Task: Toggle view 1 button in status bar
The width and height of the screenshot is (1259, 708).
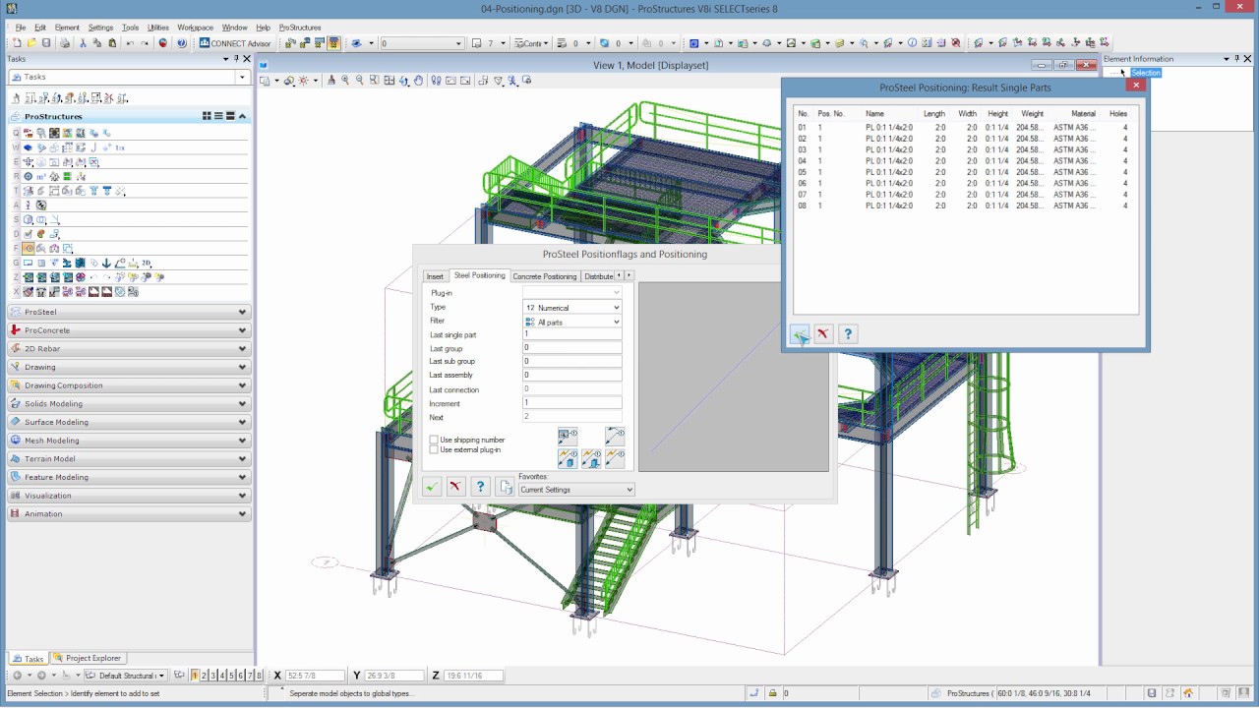Action: pyautogui.click(x=196, y=676)
